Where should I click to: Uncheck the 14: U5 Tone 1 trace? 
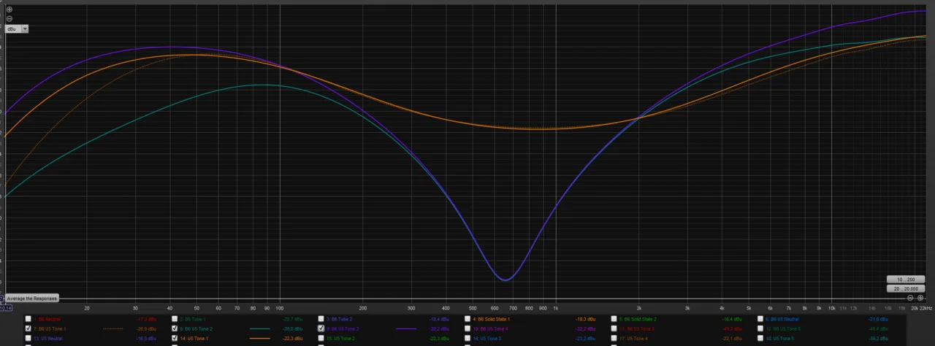pyautogui.click(x=175, y=339)
